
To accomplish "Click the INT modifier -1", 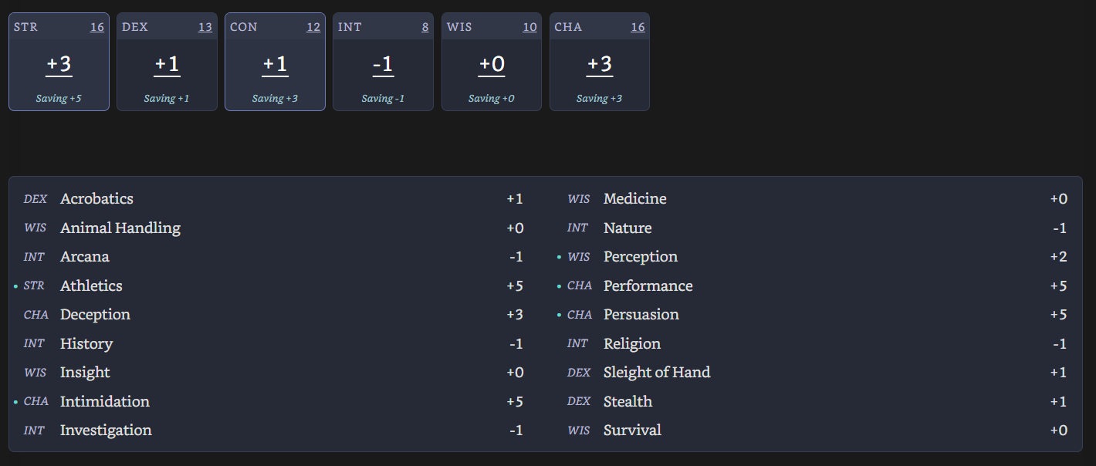I will pyautogui.click(x=383, y=65).
